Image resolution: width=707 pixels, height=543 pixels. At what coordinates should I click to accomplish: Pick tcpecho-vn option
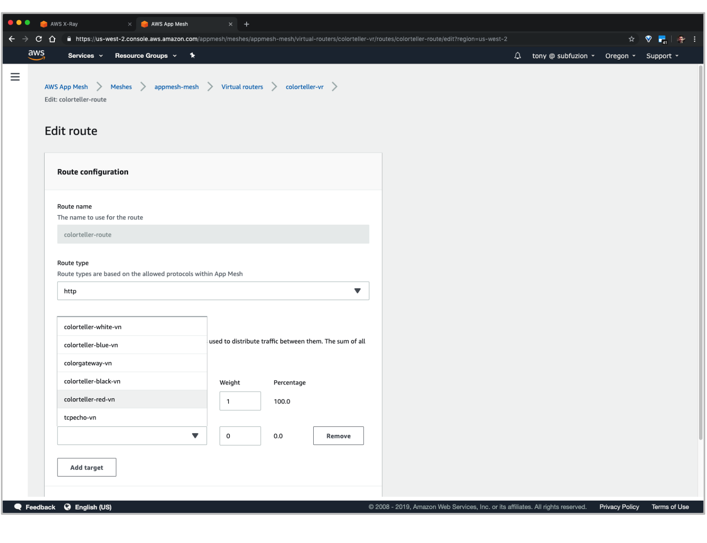132,417
